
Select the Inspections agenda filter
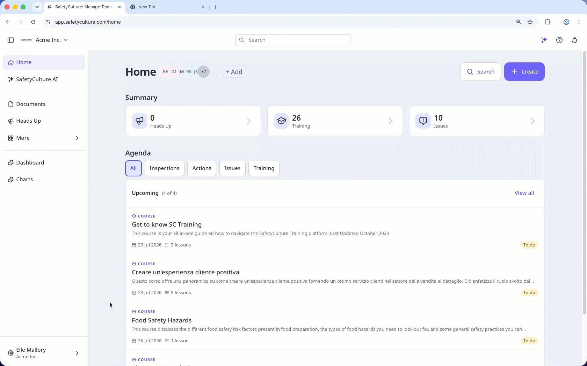coord(165,168)
